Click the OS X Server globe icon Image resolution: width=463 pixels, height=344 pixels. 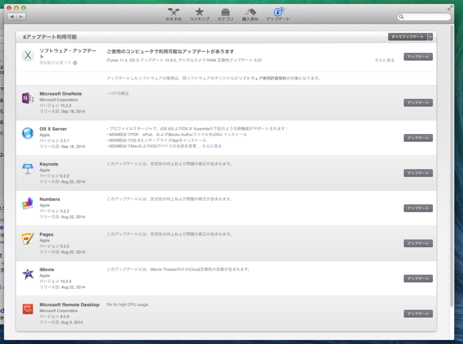(x=28, y=133)
